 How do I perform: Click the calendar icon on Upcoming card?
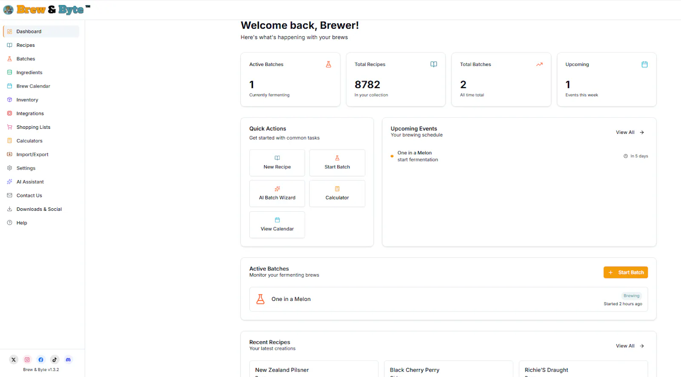(644, 64)
